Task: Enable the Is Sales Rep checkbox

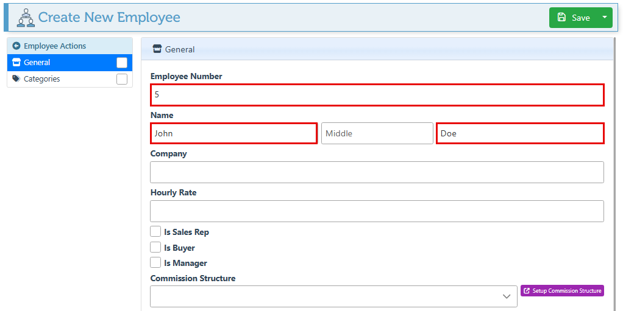Action: click(156, 232)
